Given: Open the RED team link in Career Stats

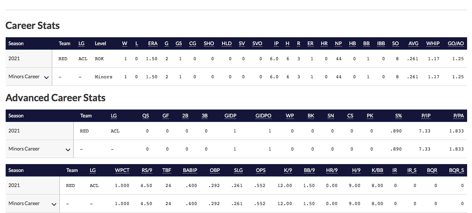Looking at the screenshot, I should (x=63, y=59).
